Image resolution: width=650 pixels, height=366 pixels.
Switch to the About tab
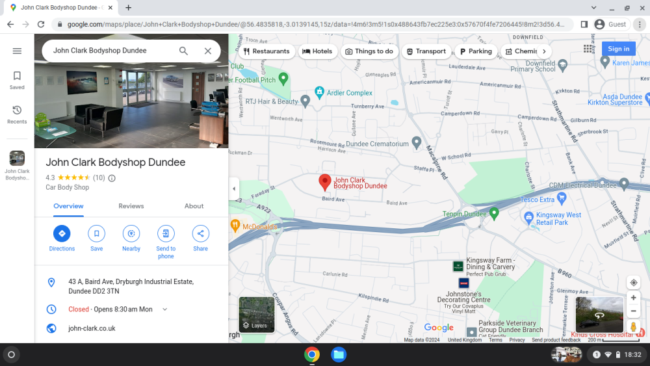click(194, 206)
